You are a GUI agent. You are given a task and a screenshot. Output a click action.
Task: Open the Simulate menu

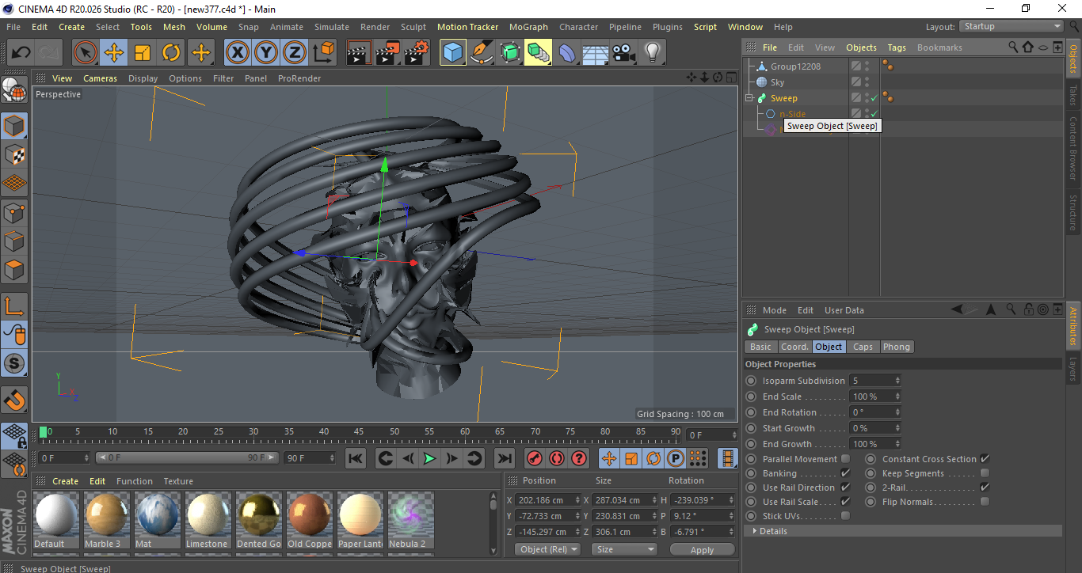point(331,27)
